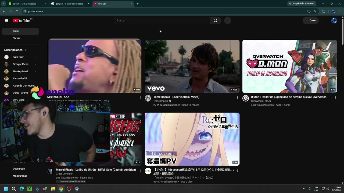Open the Re:Zero channel avatar
This screenshot has height=193, width=344.
[x=148, y=171]
